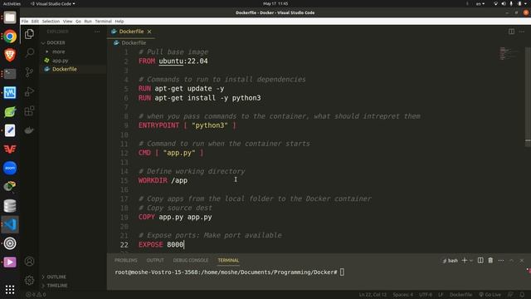Viewport: 531px width, 299px height.
Task: Open the Help menu
Action: (x=119, y=22)
